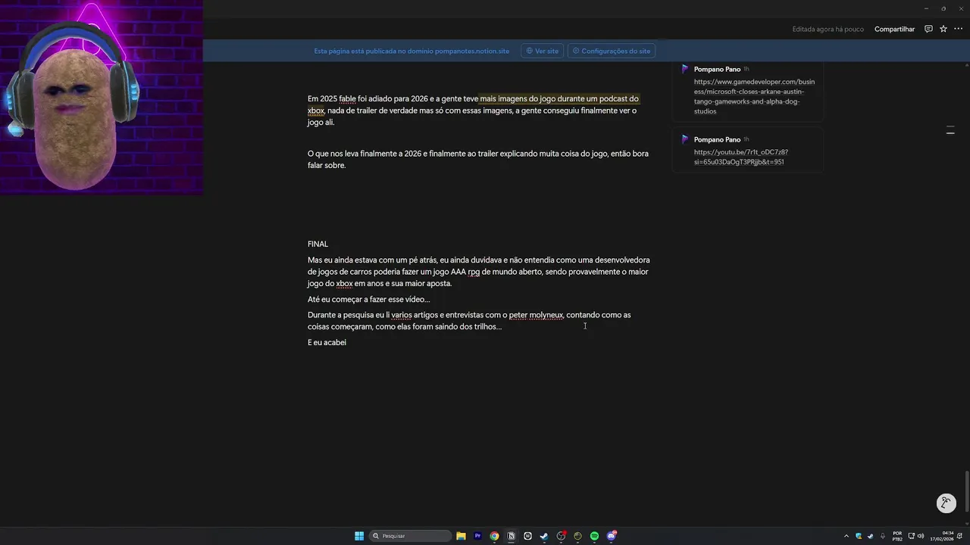
Task: Open the Ver site link
Action: click(543, 51)
